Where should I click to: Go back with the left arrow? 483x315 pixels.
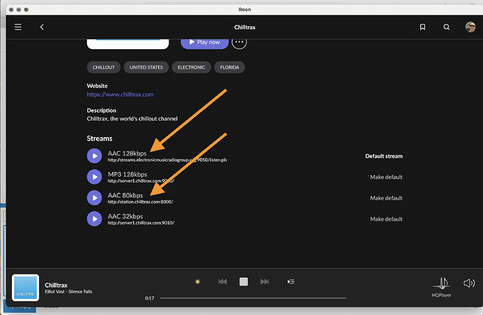coord(42,27)
